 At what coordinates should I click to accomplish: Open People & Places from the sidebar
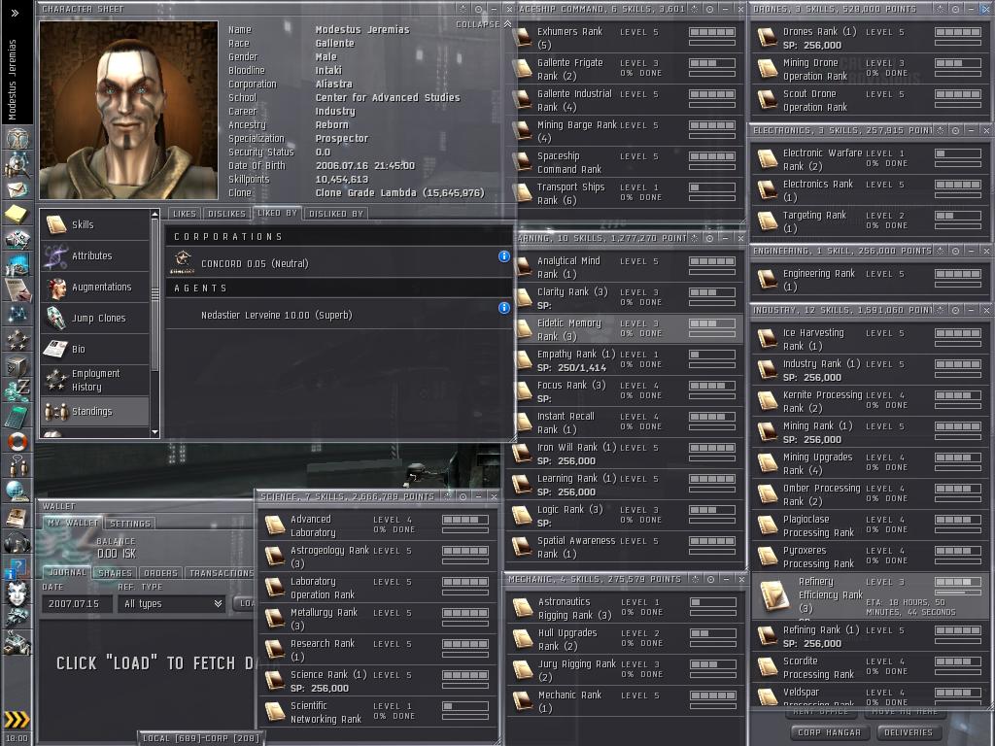(x=17, y=165)
